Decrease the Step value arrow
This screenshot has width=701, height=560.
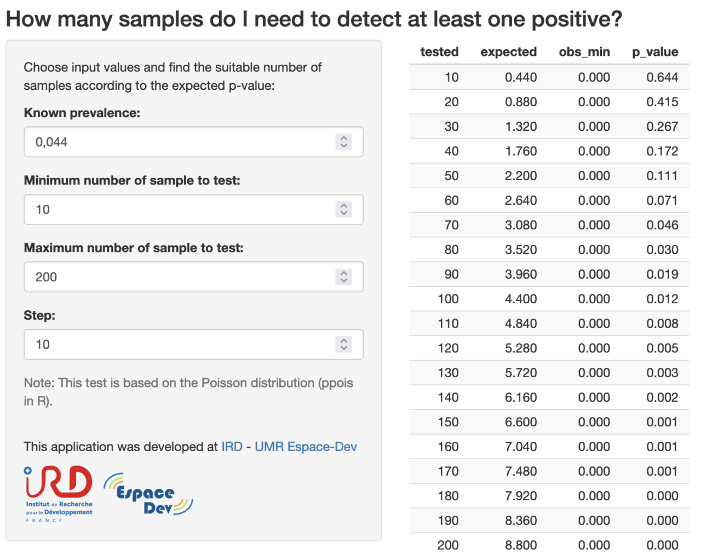click(x=344, y=348)
